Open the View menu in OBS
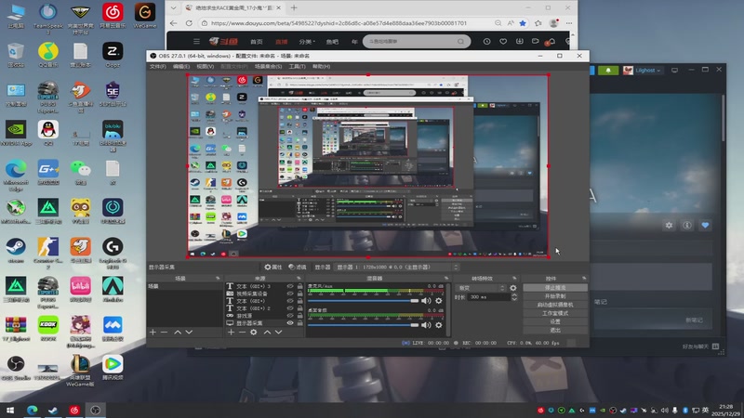This screenshot has height=418, width=744. (205, 66)
